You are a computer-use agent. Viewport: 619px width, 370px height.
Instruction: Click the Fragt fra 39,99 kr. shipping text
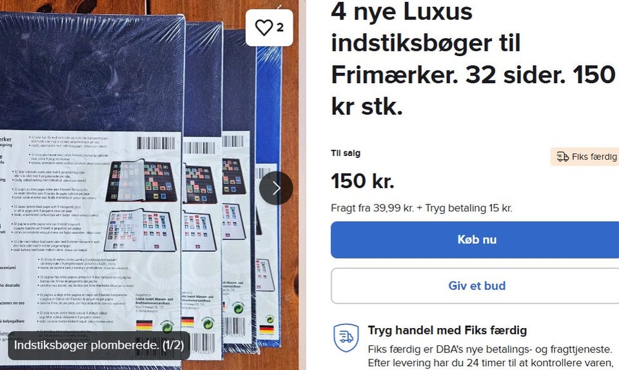point(421,208)
